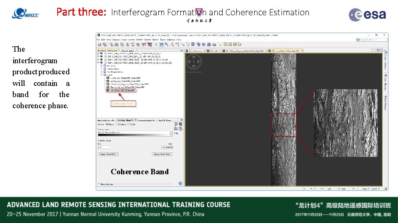
Task: Collapse the Bands folder
Action: click(x=102, y=75)
